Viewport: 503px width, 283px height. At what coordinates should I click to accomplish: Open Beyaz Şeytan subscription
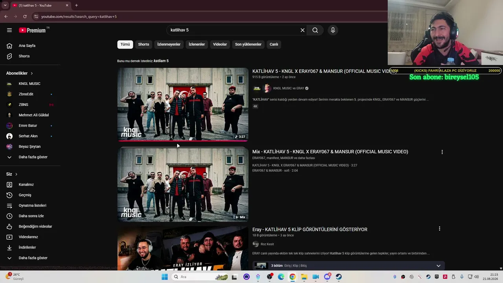point(30,147)
